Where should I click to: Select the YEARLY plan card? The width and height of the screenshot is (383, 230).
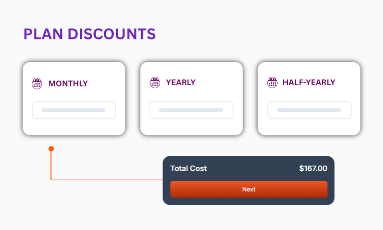click(191, 99)
